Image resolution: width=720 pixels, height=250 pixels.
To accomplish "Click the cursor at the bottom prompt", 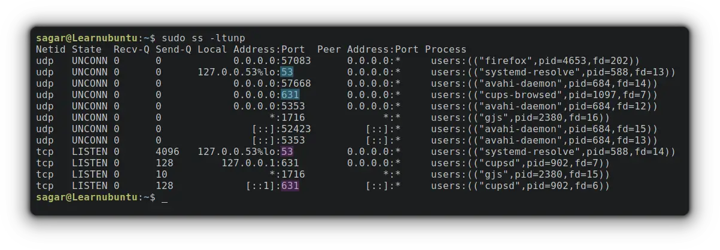I will click(x=165, y=198).
